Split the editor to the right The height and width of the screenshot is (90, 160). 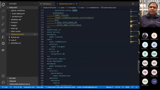point(133,4)
